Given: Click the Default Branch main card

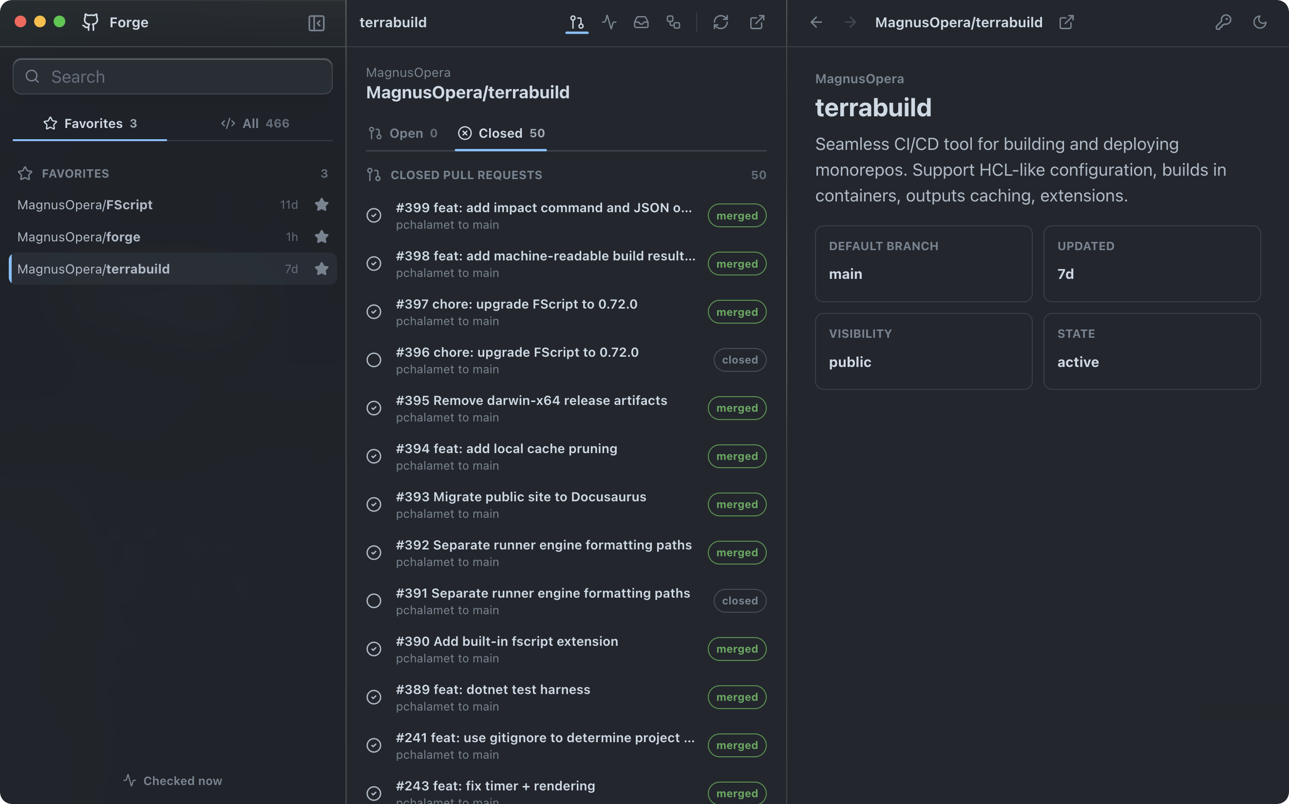Looking at the screenshot, I should [923, 264].
